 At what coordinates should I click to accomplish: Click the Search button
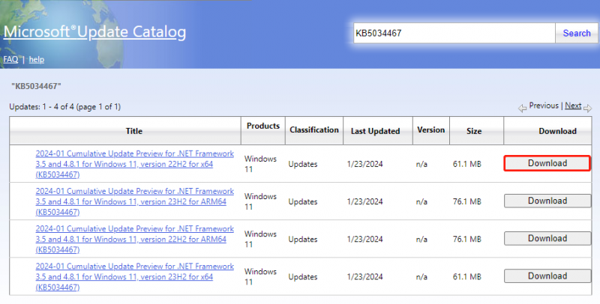pos(577,33)
